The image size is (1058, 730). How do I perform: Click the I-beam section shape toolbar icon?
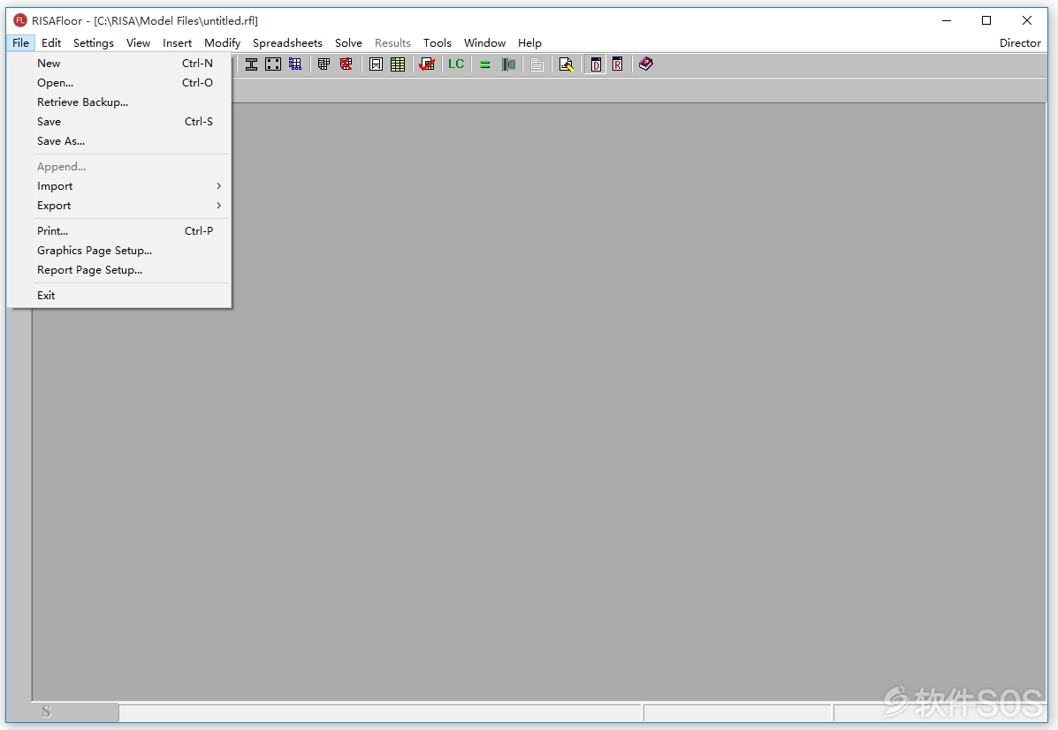251,64
